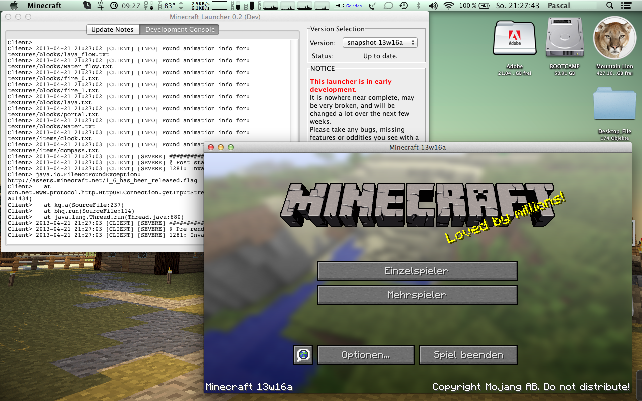
Task: Open Optionen... settings button
Action: 366,355
